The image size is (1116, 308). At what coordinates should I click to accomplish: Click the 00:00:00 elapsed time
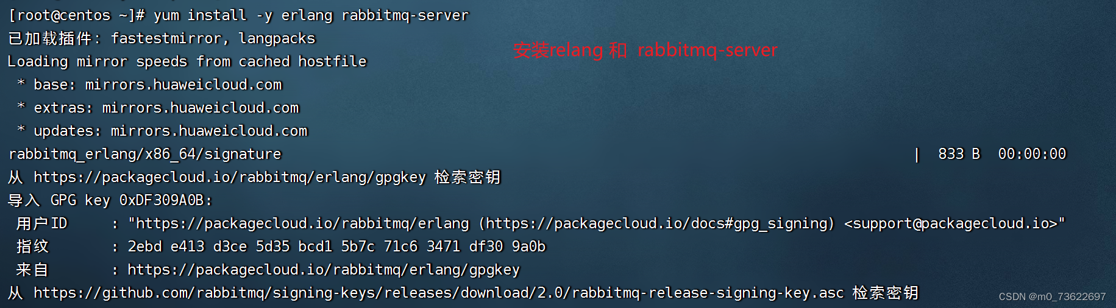point(1032,154)
